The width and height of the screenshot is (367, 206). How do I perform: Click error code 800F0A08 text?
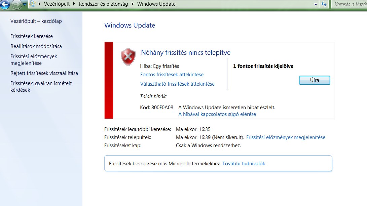(162, 108)
